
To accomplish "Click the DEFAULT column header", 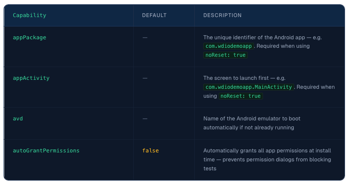I will [x=154, y=15].
